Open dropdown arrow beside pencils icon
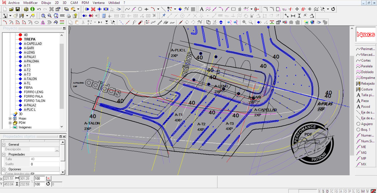Viewport: 377px width, 193px height. point(27,16)
